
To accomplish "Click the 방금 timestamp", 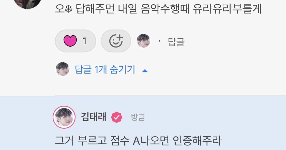I will point(138,117).
